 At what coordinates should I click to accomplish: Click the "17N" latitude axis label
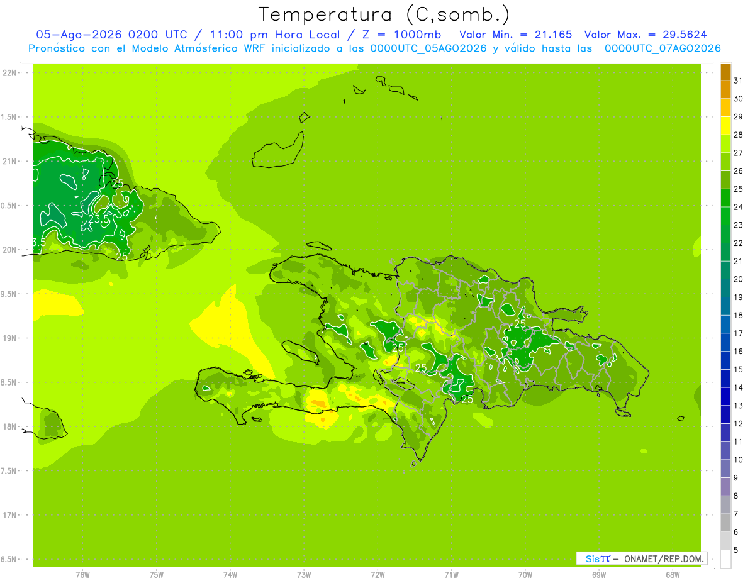coord(9,515)
